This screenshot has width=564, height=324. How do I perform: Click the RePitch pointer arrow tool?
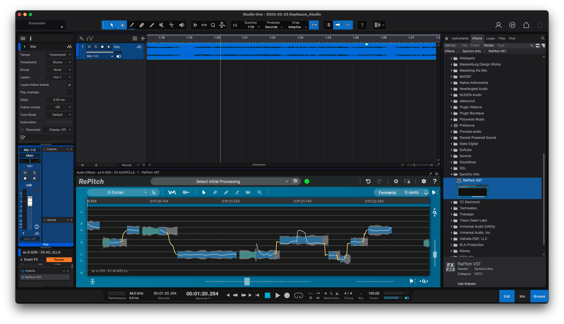pos(204,192)
